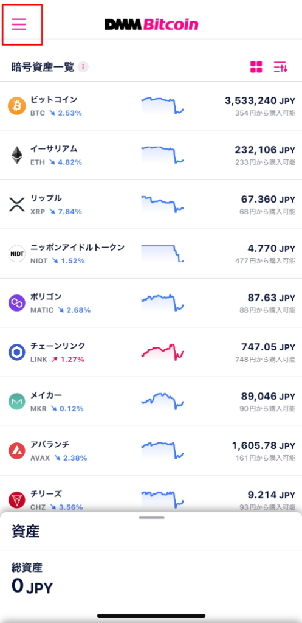Viewport: 302px width, 623px height.
Task: Tap the Chiliz CHZ icon
Action: [16, 500]
